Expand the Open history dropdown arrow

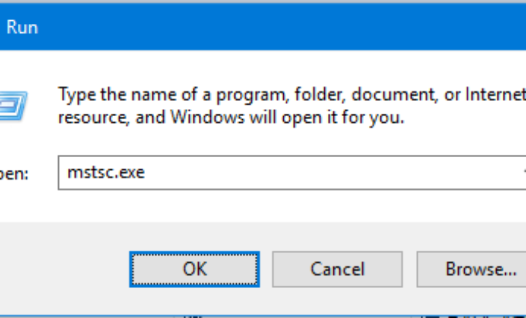coord(524,172)
